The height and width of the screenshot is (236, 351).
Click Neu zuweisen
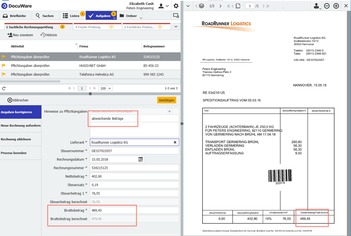(20, 35)
